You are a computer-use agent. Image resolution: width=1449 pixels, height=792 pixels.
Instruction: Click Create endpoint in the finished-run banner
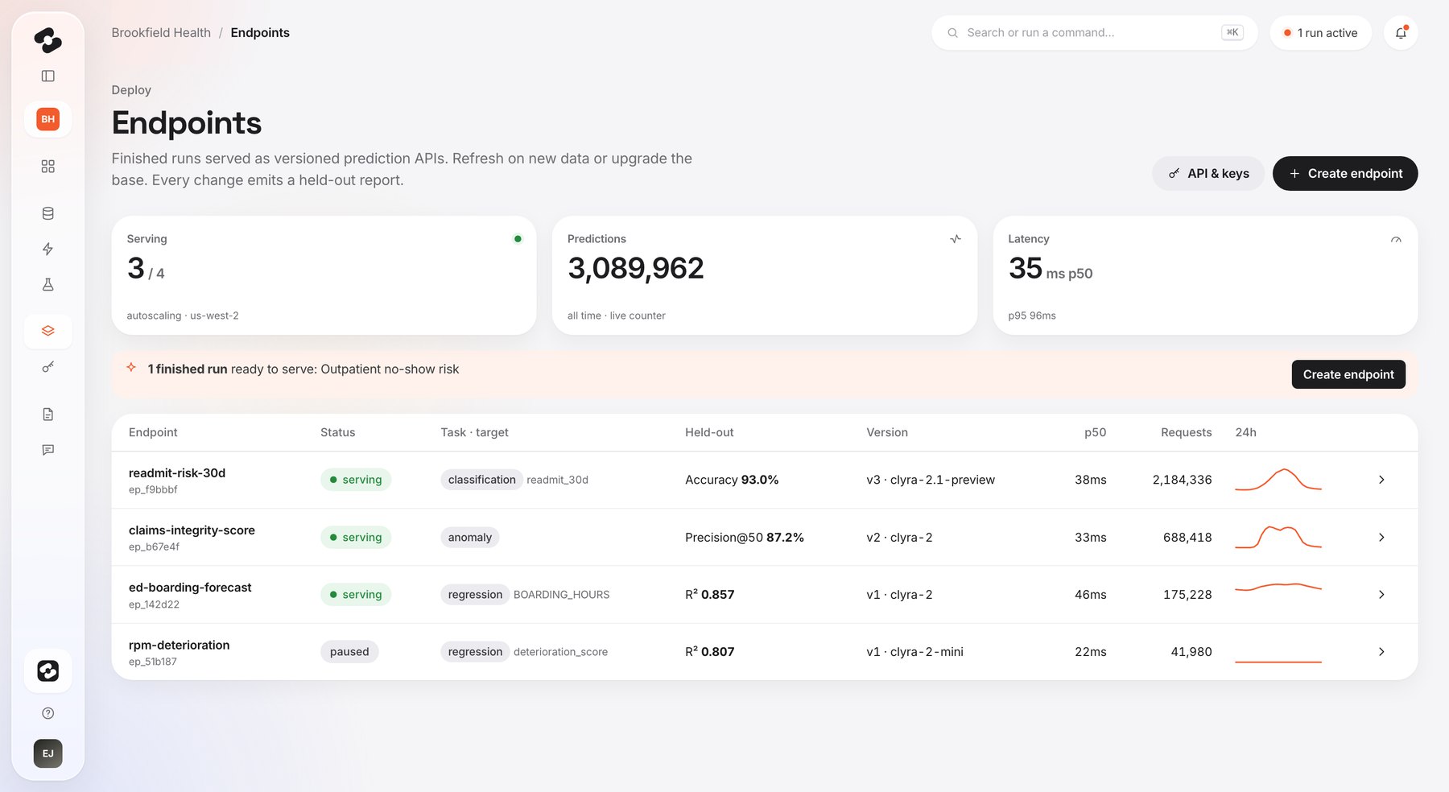1348,374
